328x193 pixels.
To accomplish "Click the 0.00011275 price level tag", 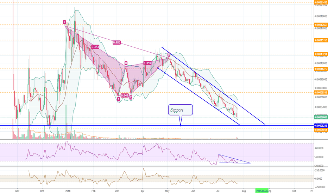I will 321,69.
